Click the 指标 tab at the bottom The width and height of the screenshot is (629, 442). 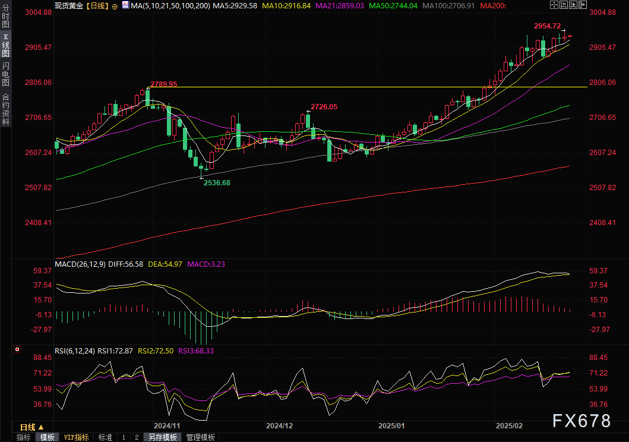(24, 437)
